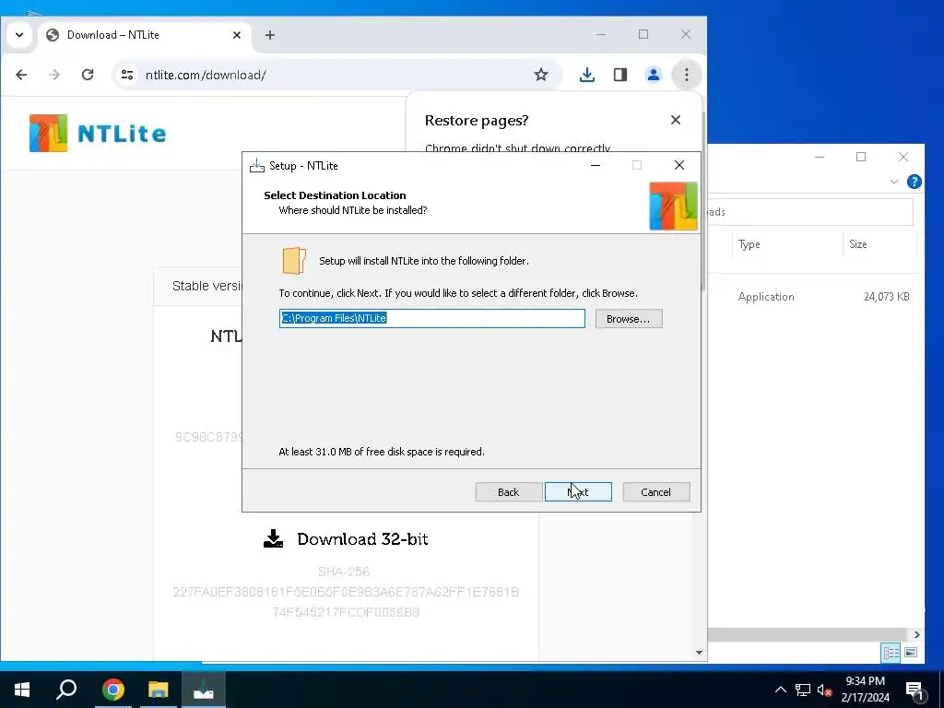The height and width of the screenshot is (708, 944).
Task: Minimize the Explorer window
Action: click(820, 157)
